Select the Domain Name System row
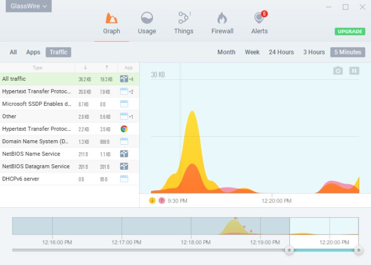This screenshot has height=265, width=371. tap(70, 141)
